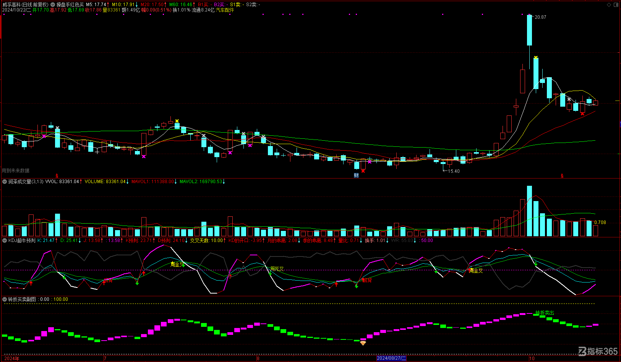Viewport: 621px width, 362px height.
Task: Click the M20: 17.50 moving average value
Action: click(152, 5)
